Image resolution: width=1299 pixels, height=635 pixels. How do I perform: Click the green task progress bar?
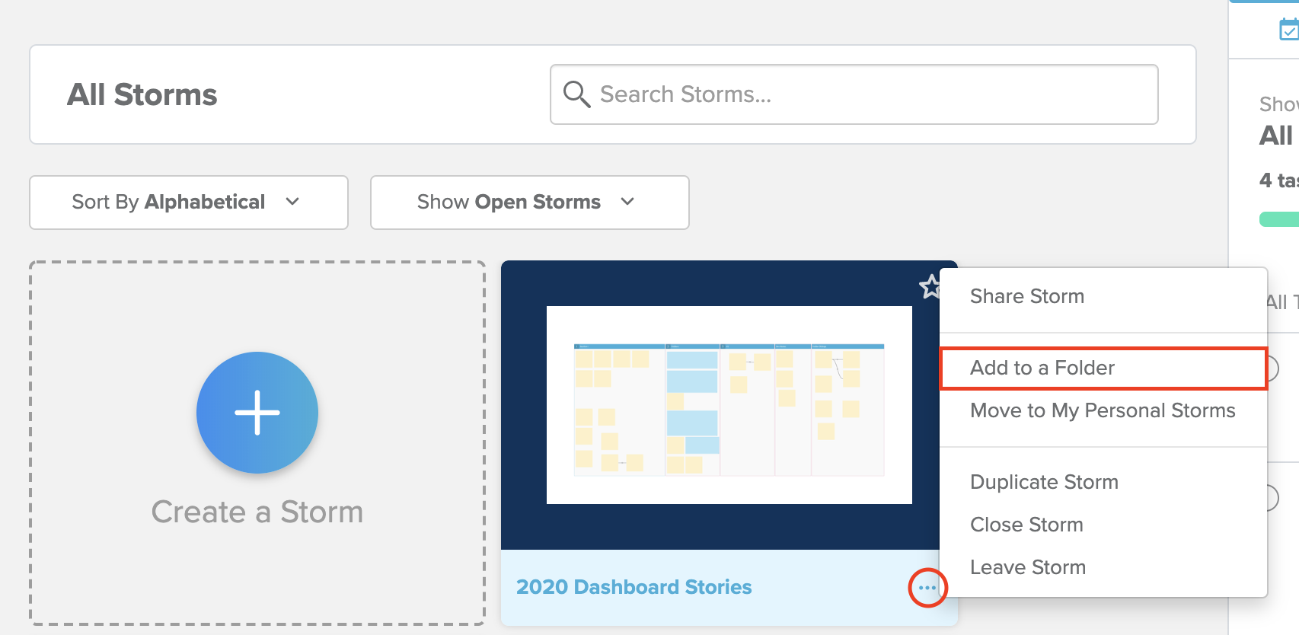[1279, 219]
